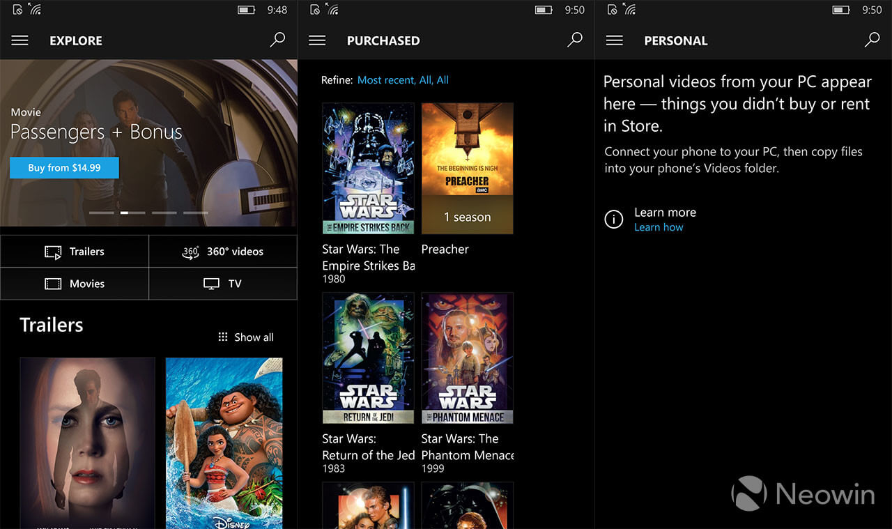892x529 pixels.
Task: Tap the Passengers + Bonus banner title
Action: (96, 132)
